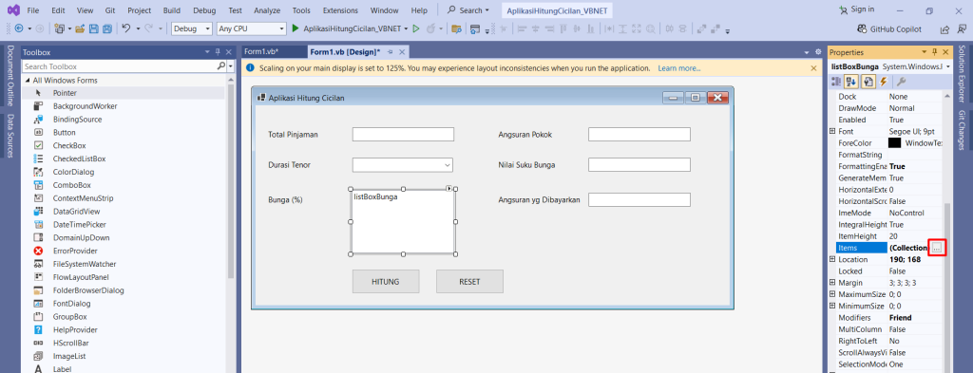
Task: Open the Build menu
Action: pos(172,10)
